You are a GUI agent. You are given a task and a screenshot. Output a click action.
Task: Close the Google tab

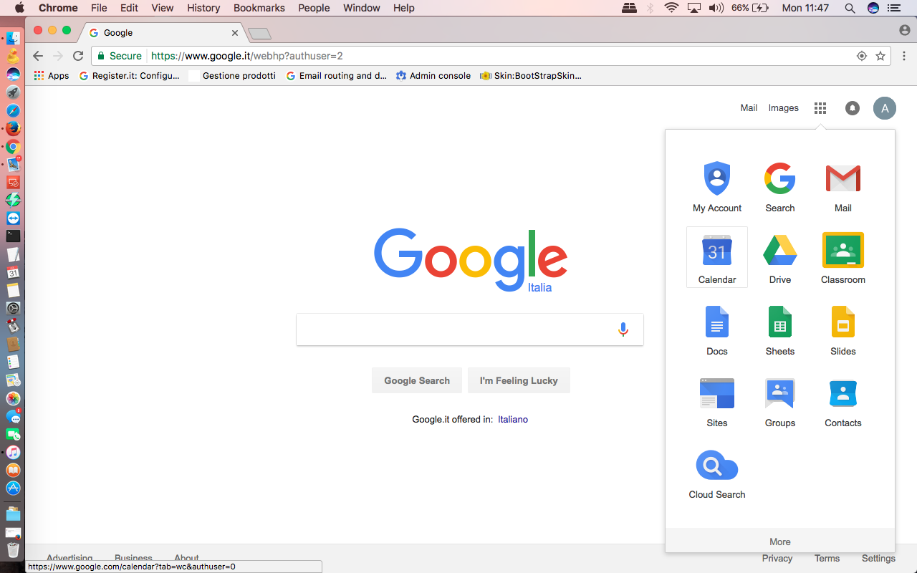click(234, 33)
